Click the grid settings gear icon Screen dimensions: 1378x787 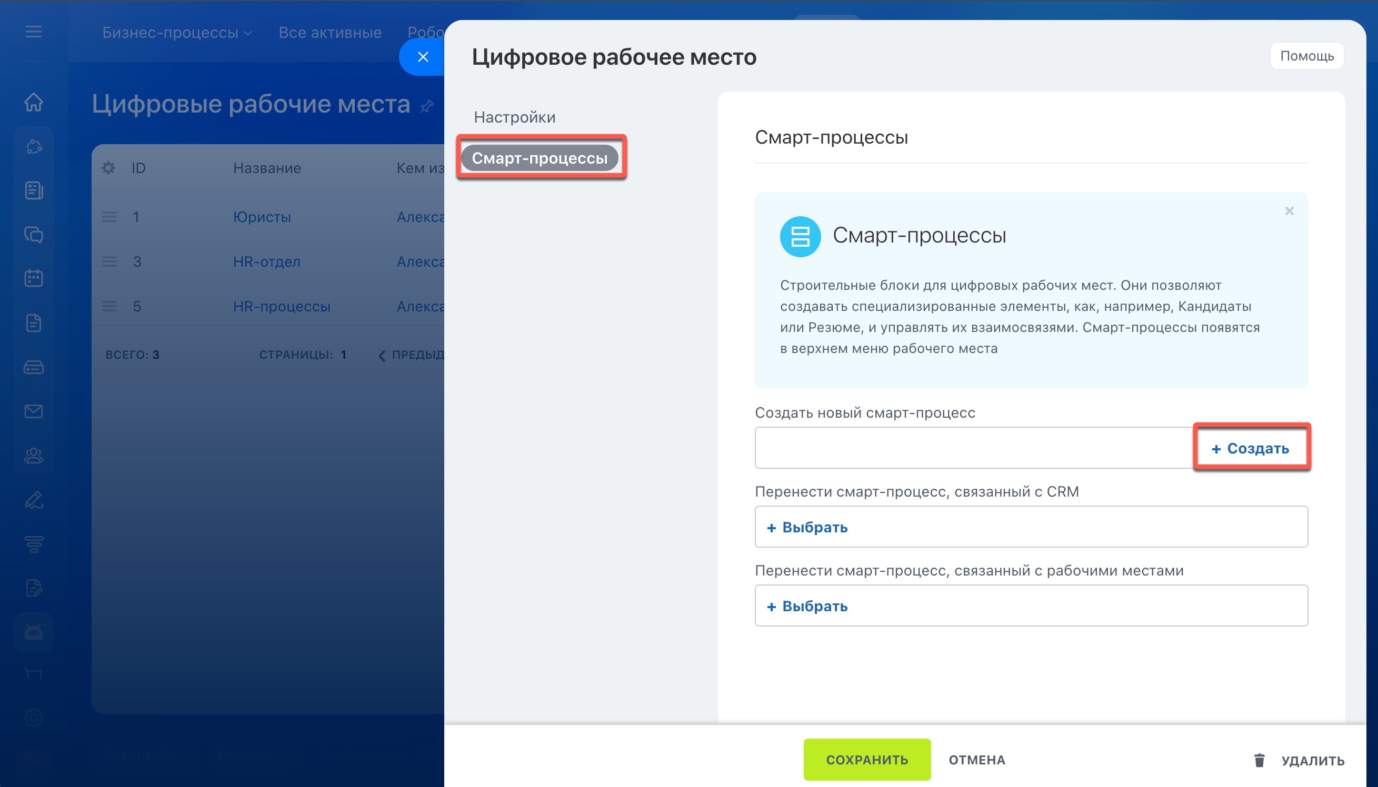109,168
